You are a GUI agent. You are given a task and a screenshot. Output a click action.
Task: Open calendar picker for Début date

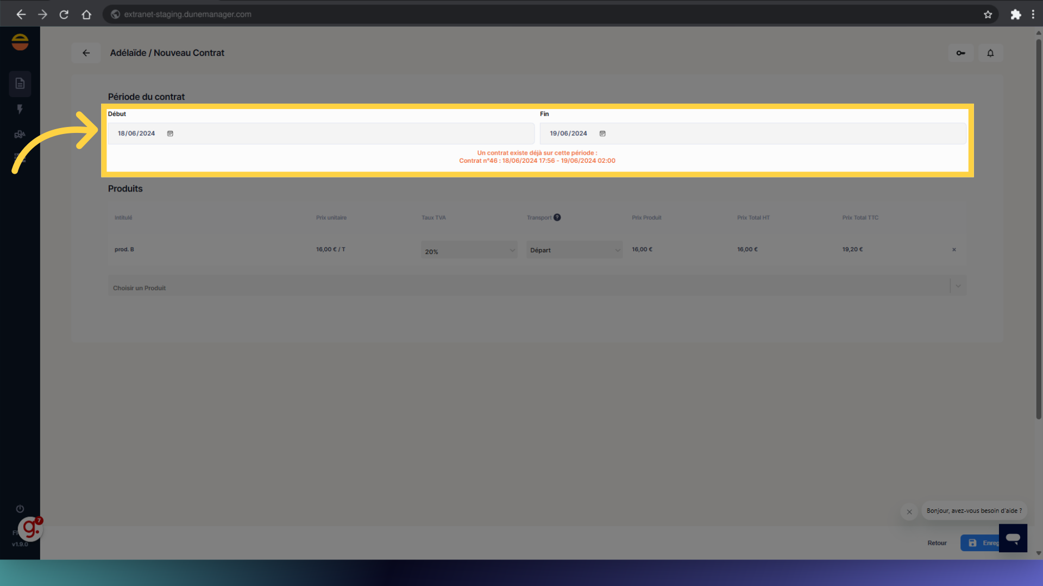tap(170, 133)
